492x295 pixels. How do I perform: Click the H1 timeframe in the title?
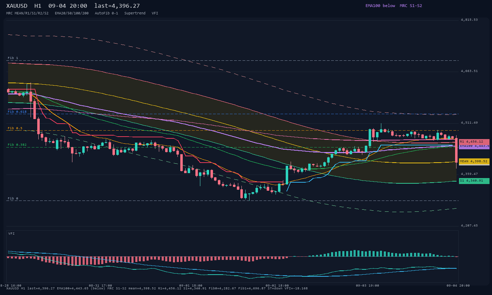[x=38, y=6]
